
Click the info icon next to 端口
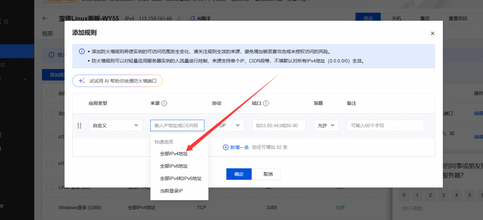coord(266,103)
